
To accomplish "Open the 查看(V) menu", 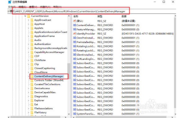I will coord(33,7).
